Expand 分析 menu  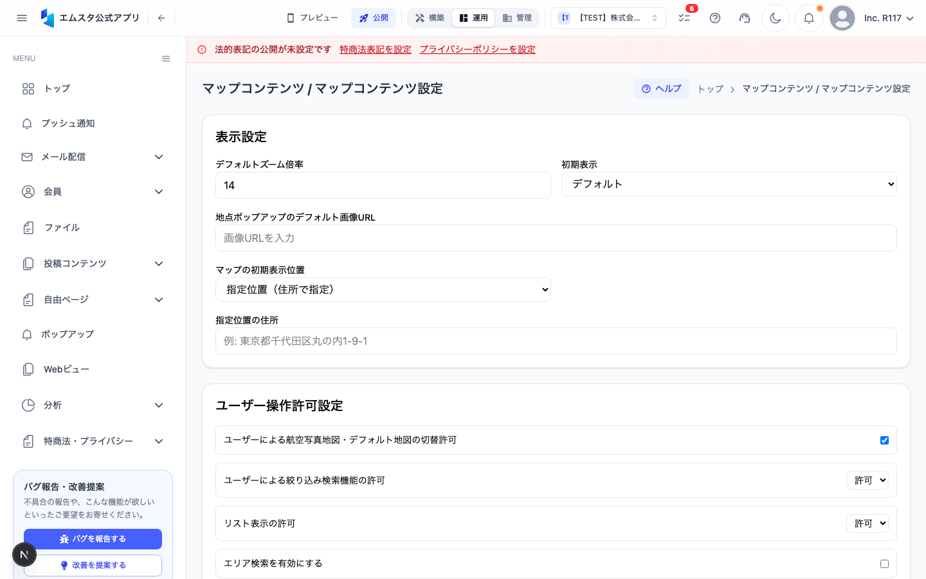(x=93, y=405)
